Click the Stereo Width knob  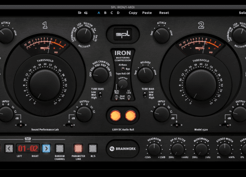225,149
